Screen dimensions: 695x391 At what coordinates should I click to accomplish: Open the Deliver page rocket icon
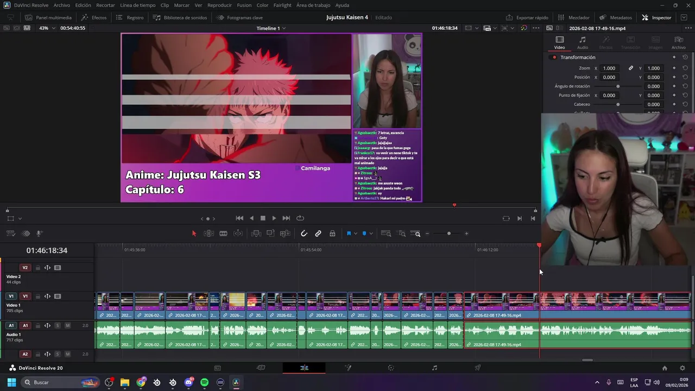pyautogui.click(x=478, y=368)
